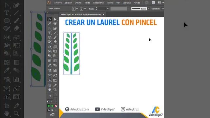Select the Shaper tool
Screen dimensions: 210x118
[x=50, y=42]
